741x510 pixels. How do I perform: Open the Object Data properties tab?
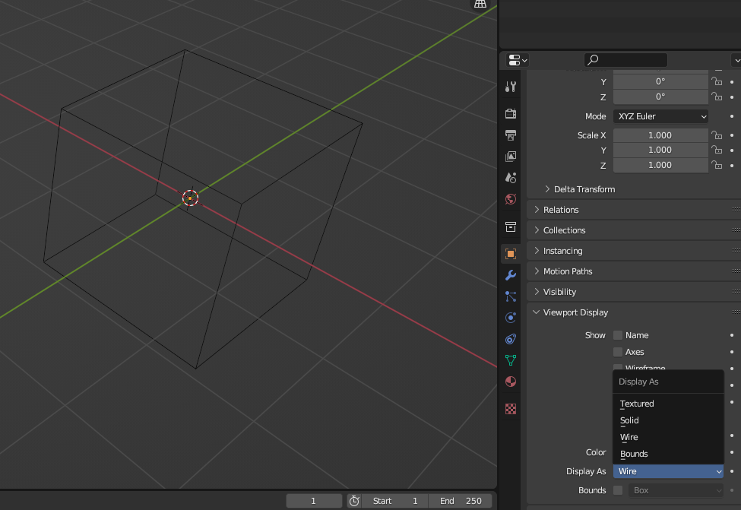click(x=511, y=360)
